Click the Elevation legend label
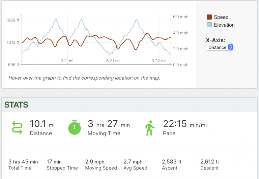Image resolution: width=259 pixels, height=179 pixels. click(x=224, y=25)
